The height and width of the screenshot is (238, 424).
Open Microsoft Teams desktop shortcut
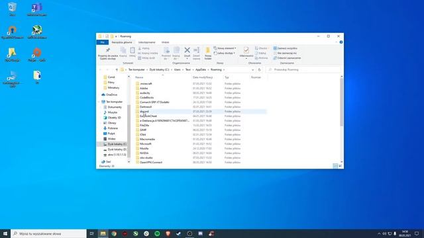pos(37,9)
